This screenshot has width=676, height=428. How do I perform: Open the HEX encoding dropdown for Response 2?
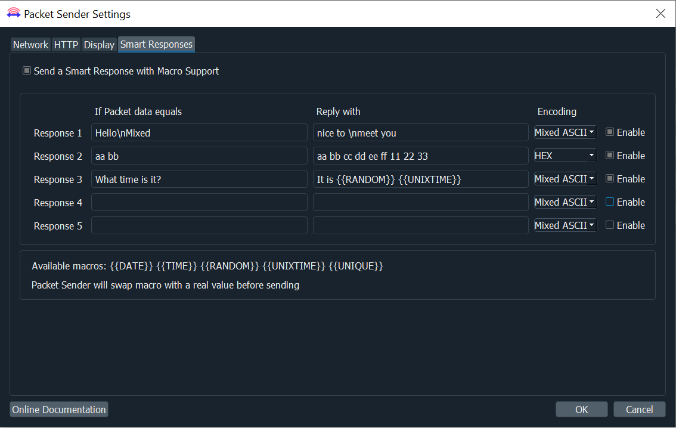click(x=565, y=156)
